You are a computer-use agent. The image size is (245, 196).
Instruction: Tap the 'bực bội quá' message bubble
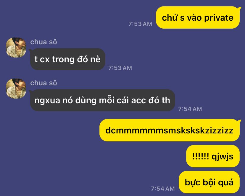tap(209, 182)
